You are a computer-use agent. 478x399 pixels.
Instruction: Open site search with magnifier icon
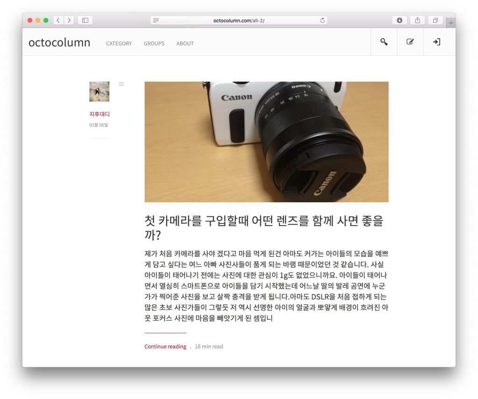(384, 42)
